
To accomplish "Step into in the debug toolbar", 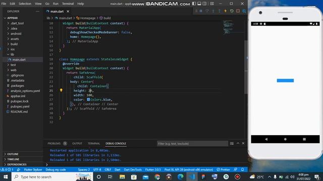I will click(x=213, y=11).
